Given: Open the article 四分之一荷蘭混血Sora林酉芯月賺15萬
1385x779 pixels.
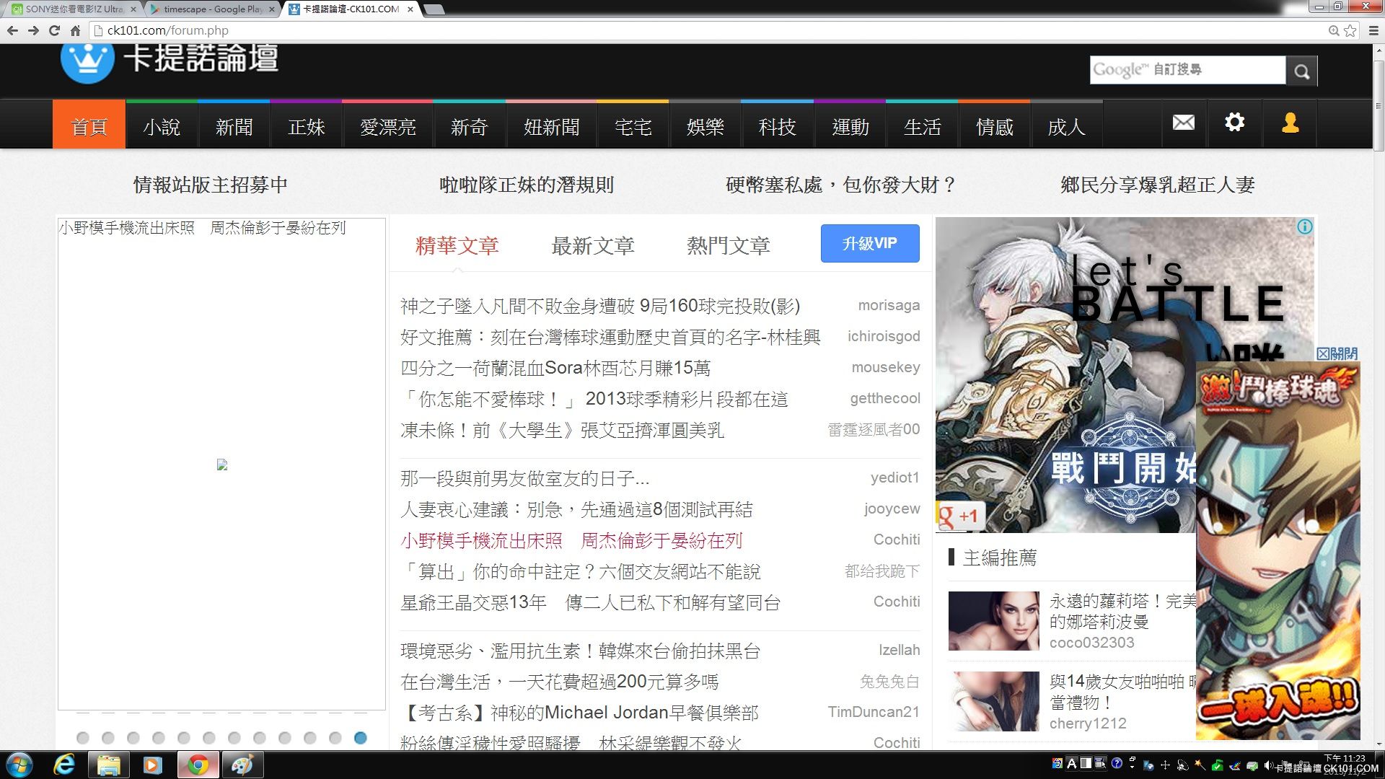Looking at the screenshot, I should (x=555, y=368).
